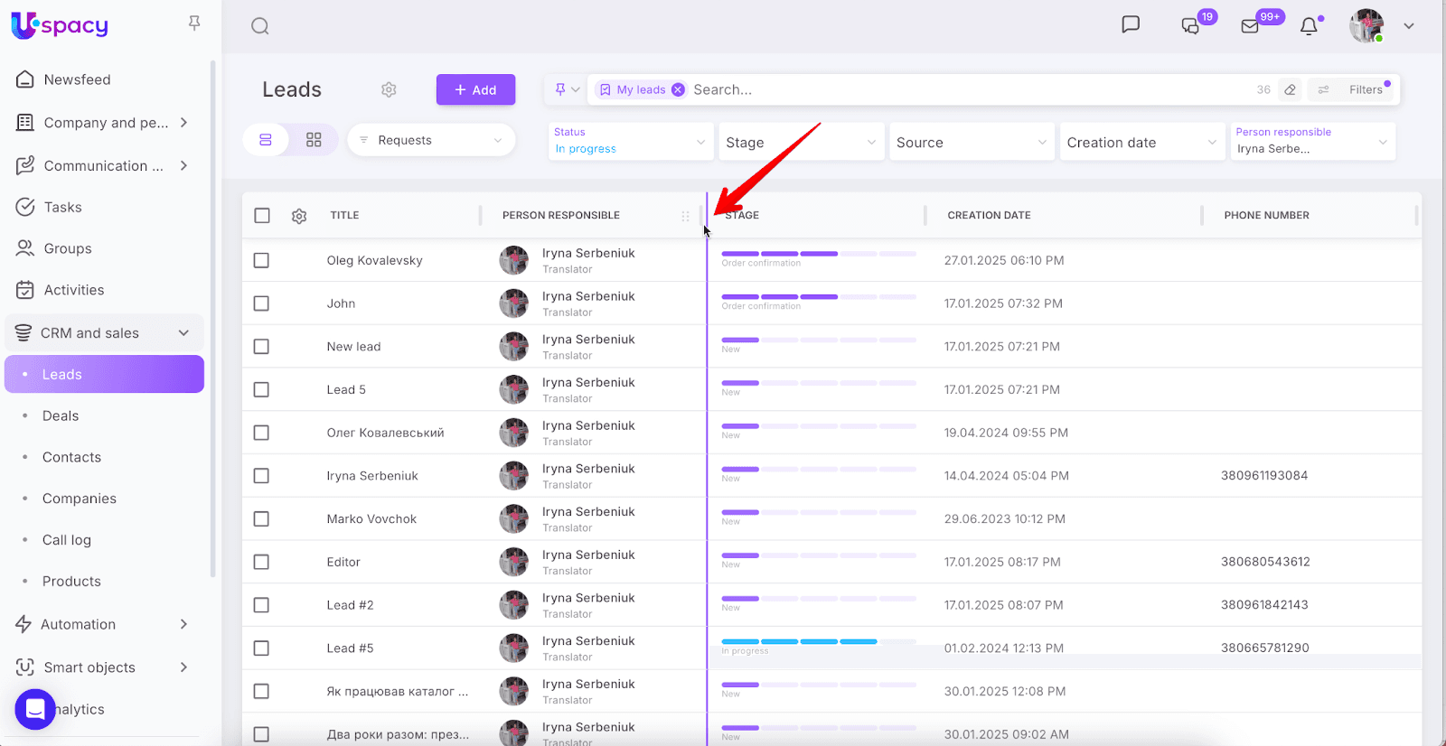Open the Requests dropdown selector
Screen dimensions: 1446x746
pos(431,140)
